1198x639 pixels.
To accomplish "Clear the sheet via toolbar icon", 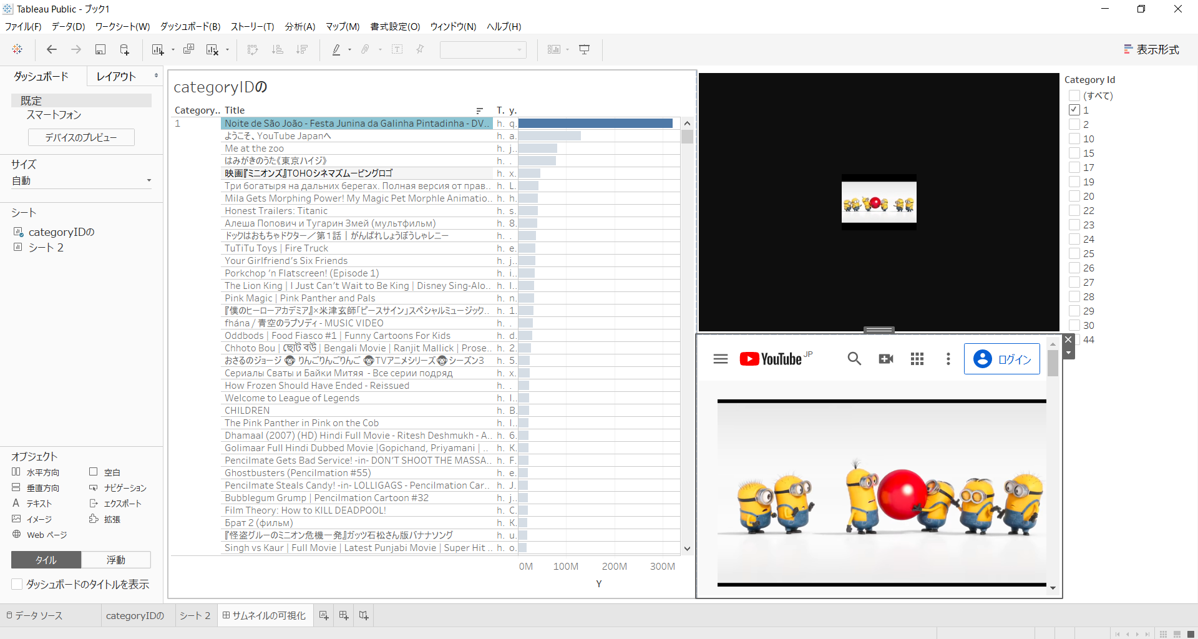I will pyautogui.click(x=213, y=49).
